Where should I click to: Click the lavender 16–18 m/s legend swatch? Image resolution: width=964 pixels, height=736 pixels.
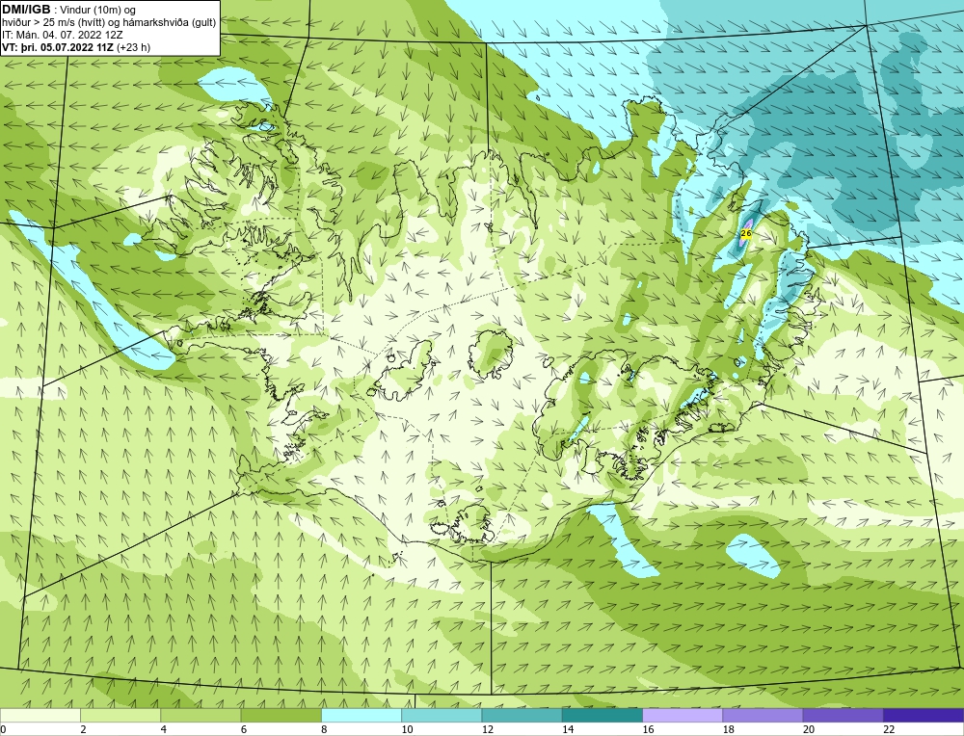[x=683, y=716]
